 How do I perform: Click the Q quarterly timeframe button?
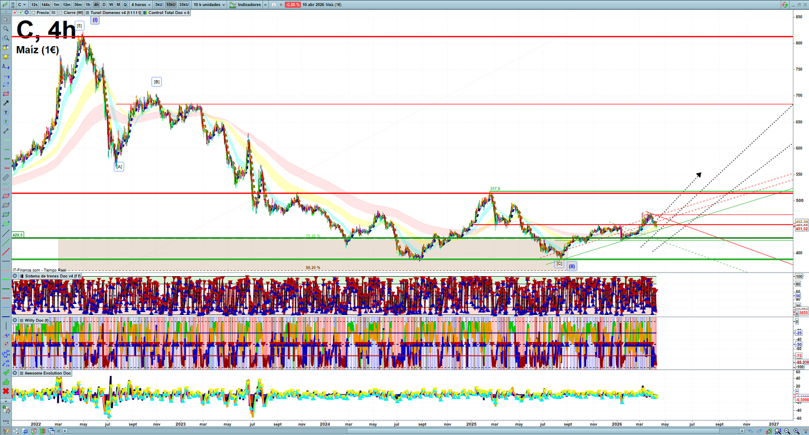click(125, 5)
